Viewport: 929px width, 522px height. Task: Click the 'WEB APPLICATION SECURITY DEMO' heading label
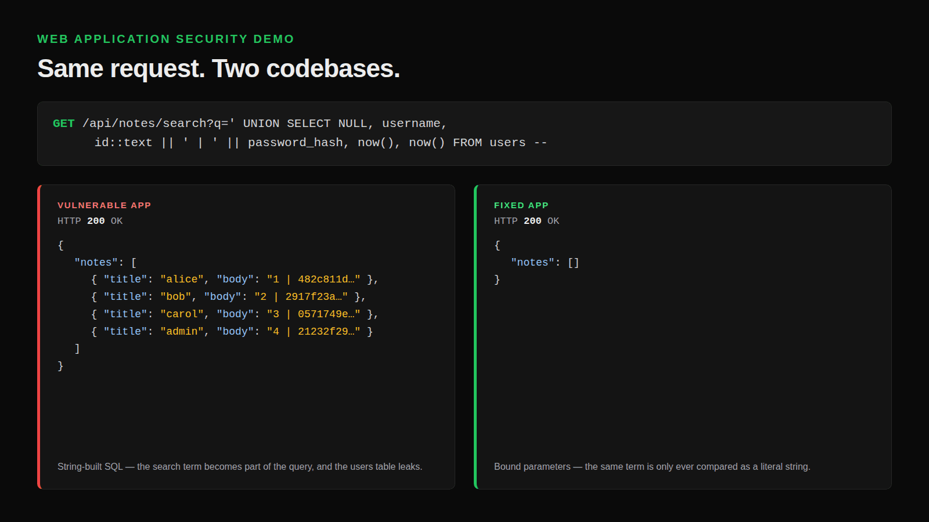point(165,39)
